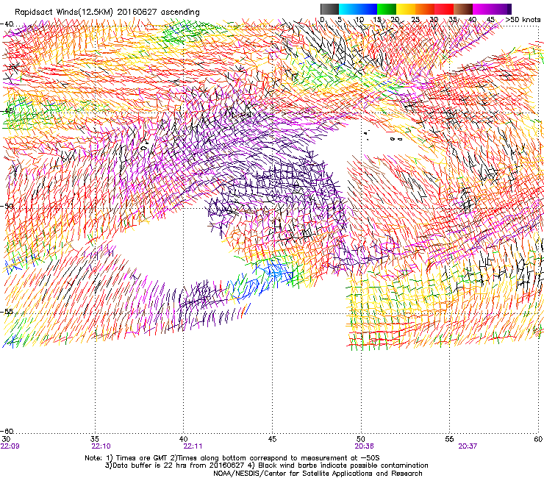Click the '45' label under the color bar
The height and width of the screenshot is (478, 544).
pos(490,19)
